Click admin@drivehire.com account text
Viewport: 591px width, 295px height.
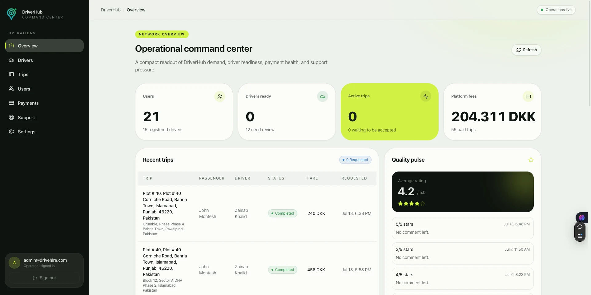click(x=45, y=260)
